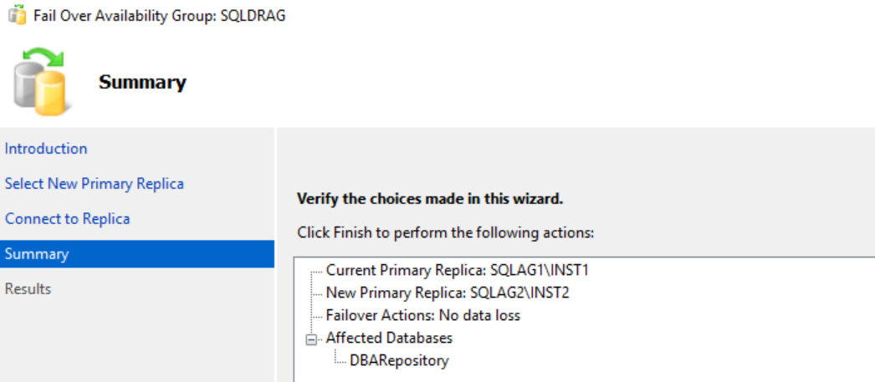Select the highlighted Summary step in the sidebar
Viewport: 875px width, 382px height.
coord(37,254)
